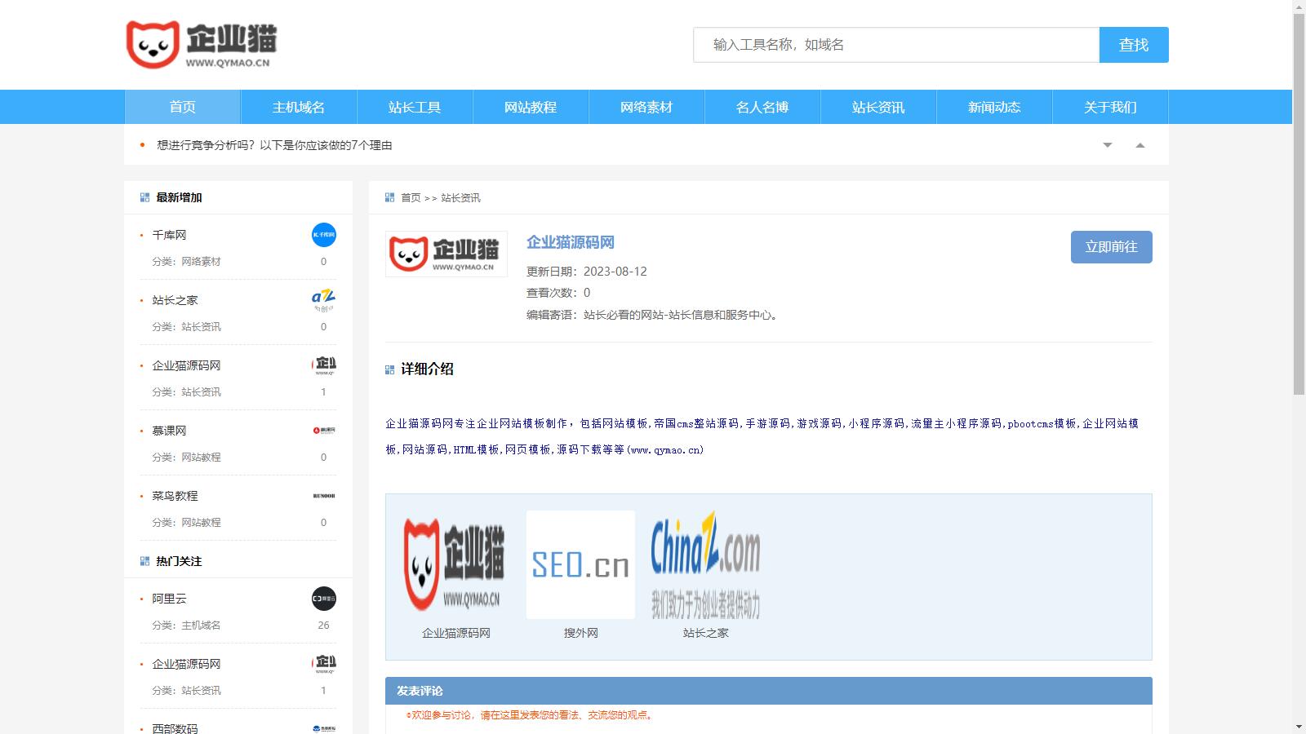This screenshot has width=1306, height=734.
Task: Open the 站长工具 navigation menu
Action: point(415,108)
